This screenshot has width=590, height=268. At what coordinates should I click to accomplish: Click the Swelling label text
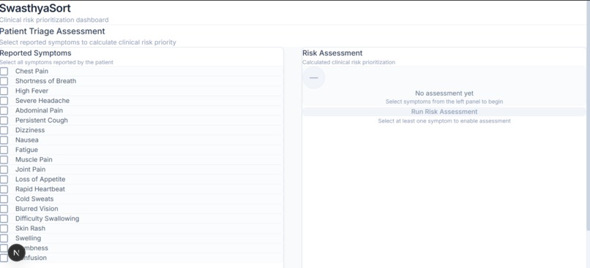point(29,238)
